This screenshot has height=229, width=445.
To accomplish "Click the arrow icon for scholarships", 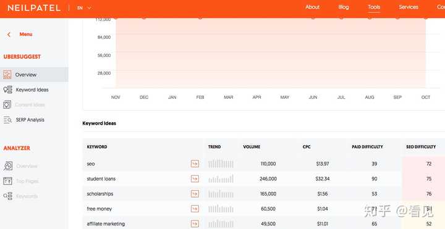I will 195,194.
